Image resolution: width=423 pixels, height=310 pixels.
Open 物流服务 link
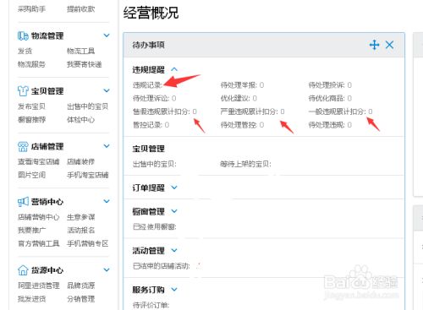click(31, 64)
